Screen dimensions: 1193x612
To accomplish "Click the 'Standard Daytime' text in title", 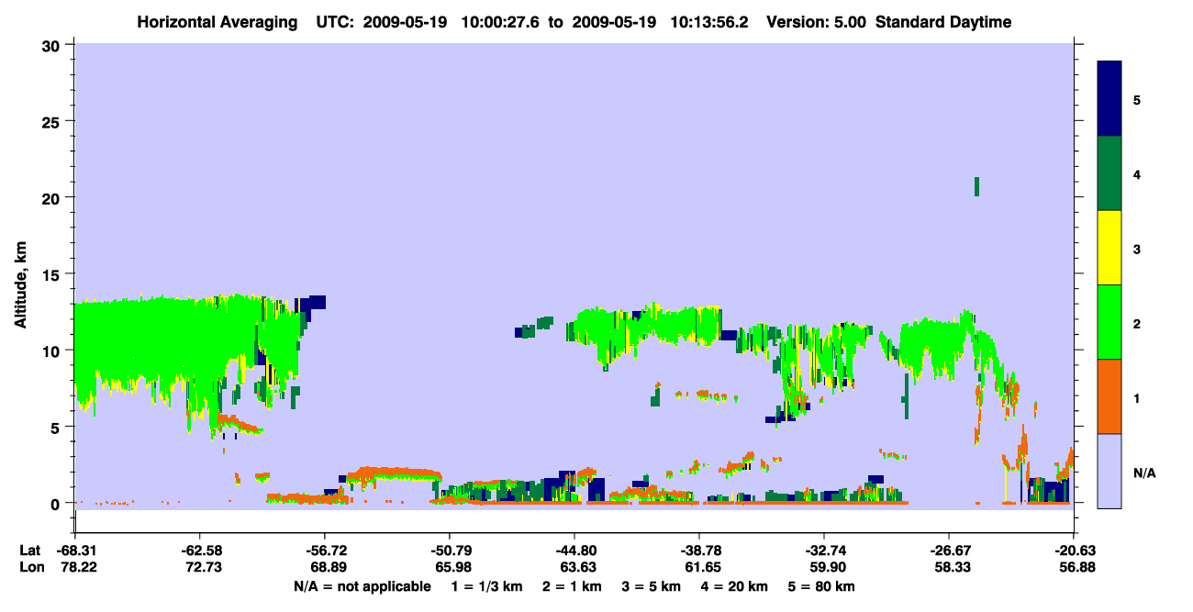I will tap(943, 22).
